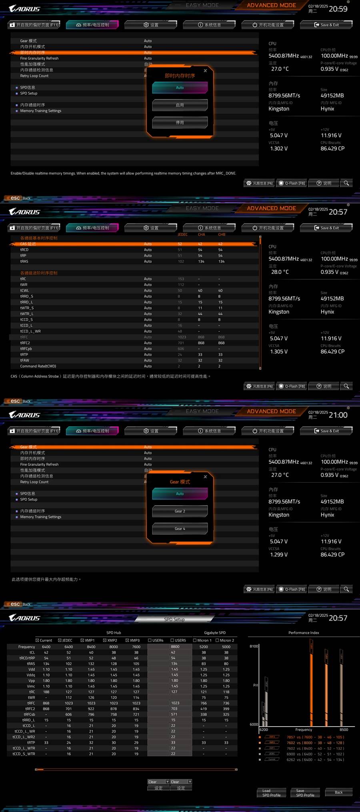Close the Gear 模式 popup with its X
Viewport: 360px width, 812px height.
(x=205, y=477)
